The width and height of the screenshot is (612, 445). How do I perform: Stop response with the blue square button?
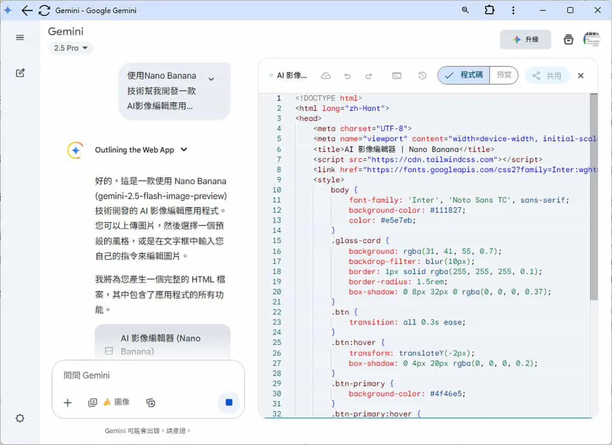point(228,403)
